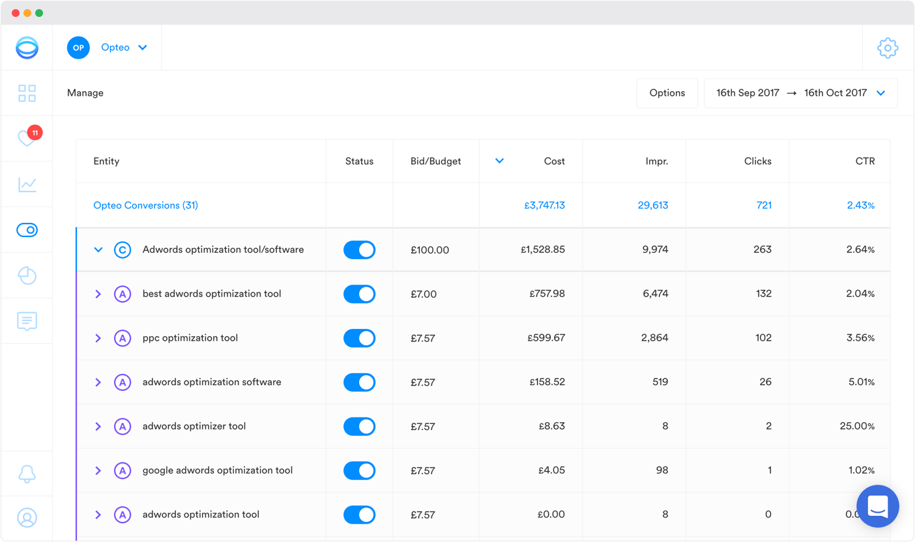Image resolution: width=915 pixels, height=542 pixels.
Task: Toggle status switch in the £0.00 cost row
Action: (x=360, y=515)
